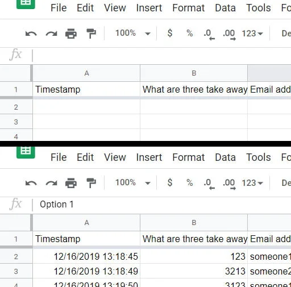Select row 2 header in bottom spreadsheet
The image size is (291, 287).
click(16, 256)
